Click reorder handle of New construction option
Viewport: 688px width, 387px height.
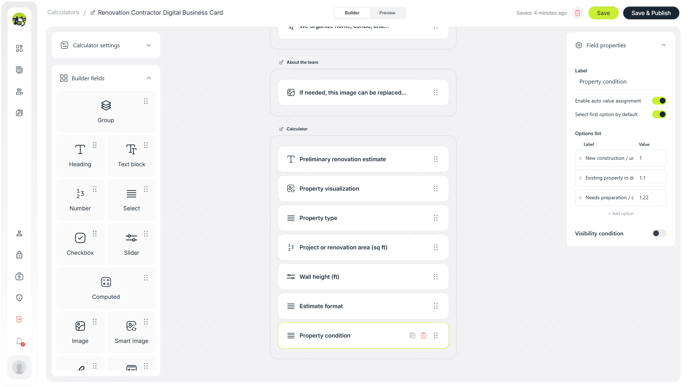(x=580, y=158)
